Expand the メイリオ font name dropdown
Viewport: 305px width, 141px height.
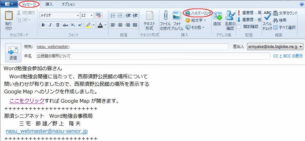pos(78,15)
